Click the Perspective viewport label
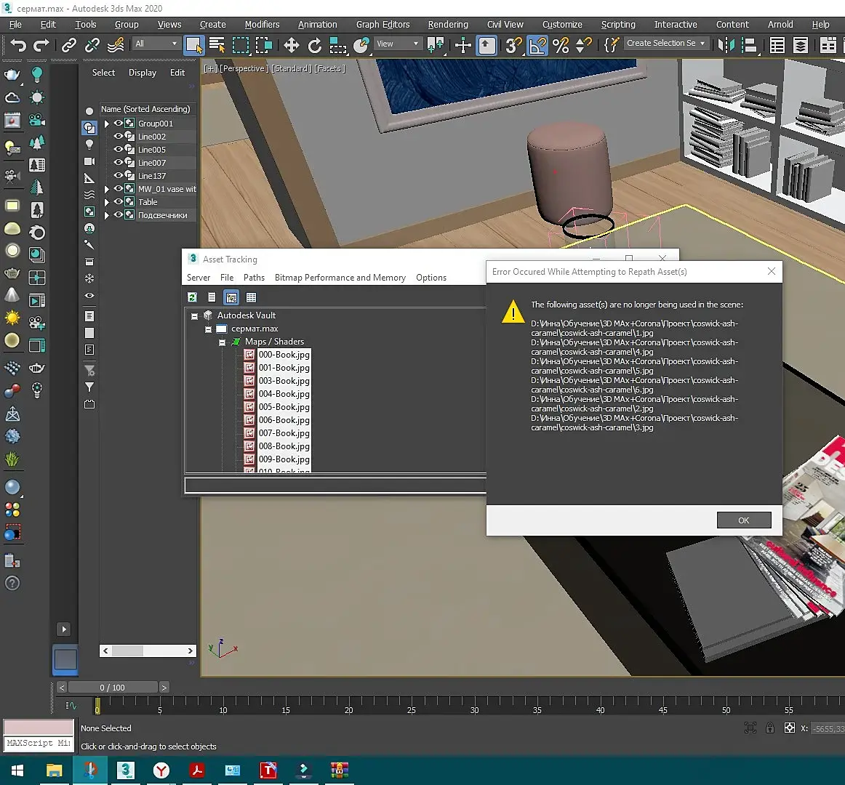845x785 pixels. click(243, 68)
